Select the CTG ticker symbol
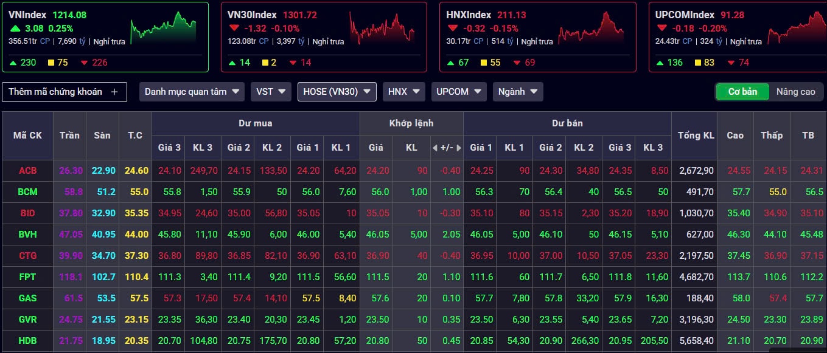Screen dimensions: 827x353 [27, 256]
